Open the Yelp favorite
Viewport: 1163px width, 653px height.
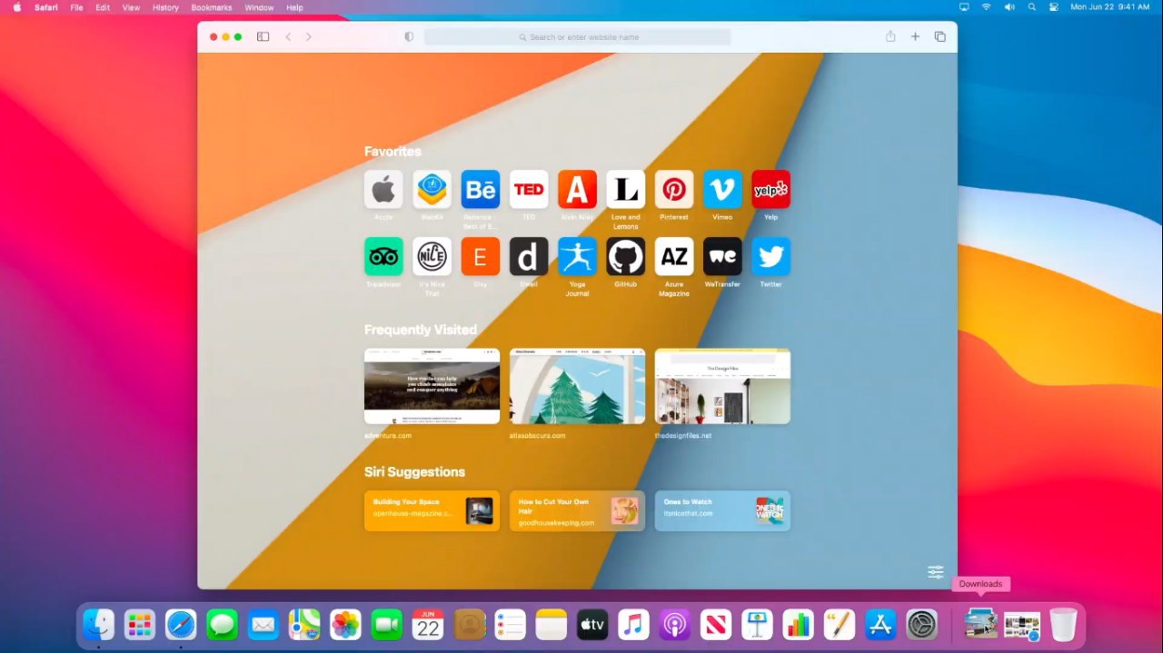[x=770, y=189]
